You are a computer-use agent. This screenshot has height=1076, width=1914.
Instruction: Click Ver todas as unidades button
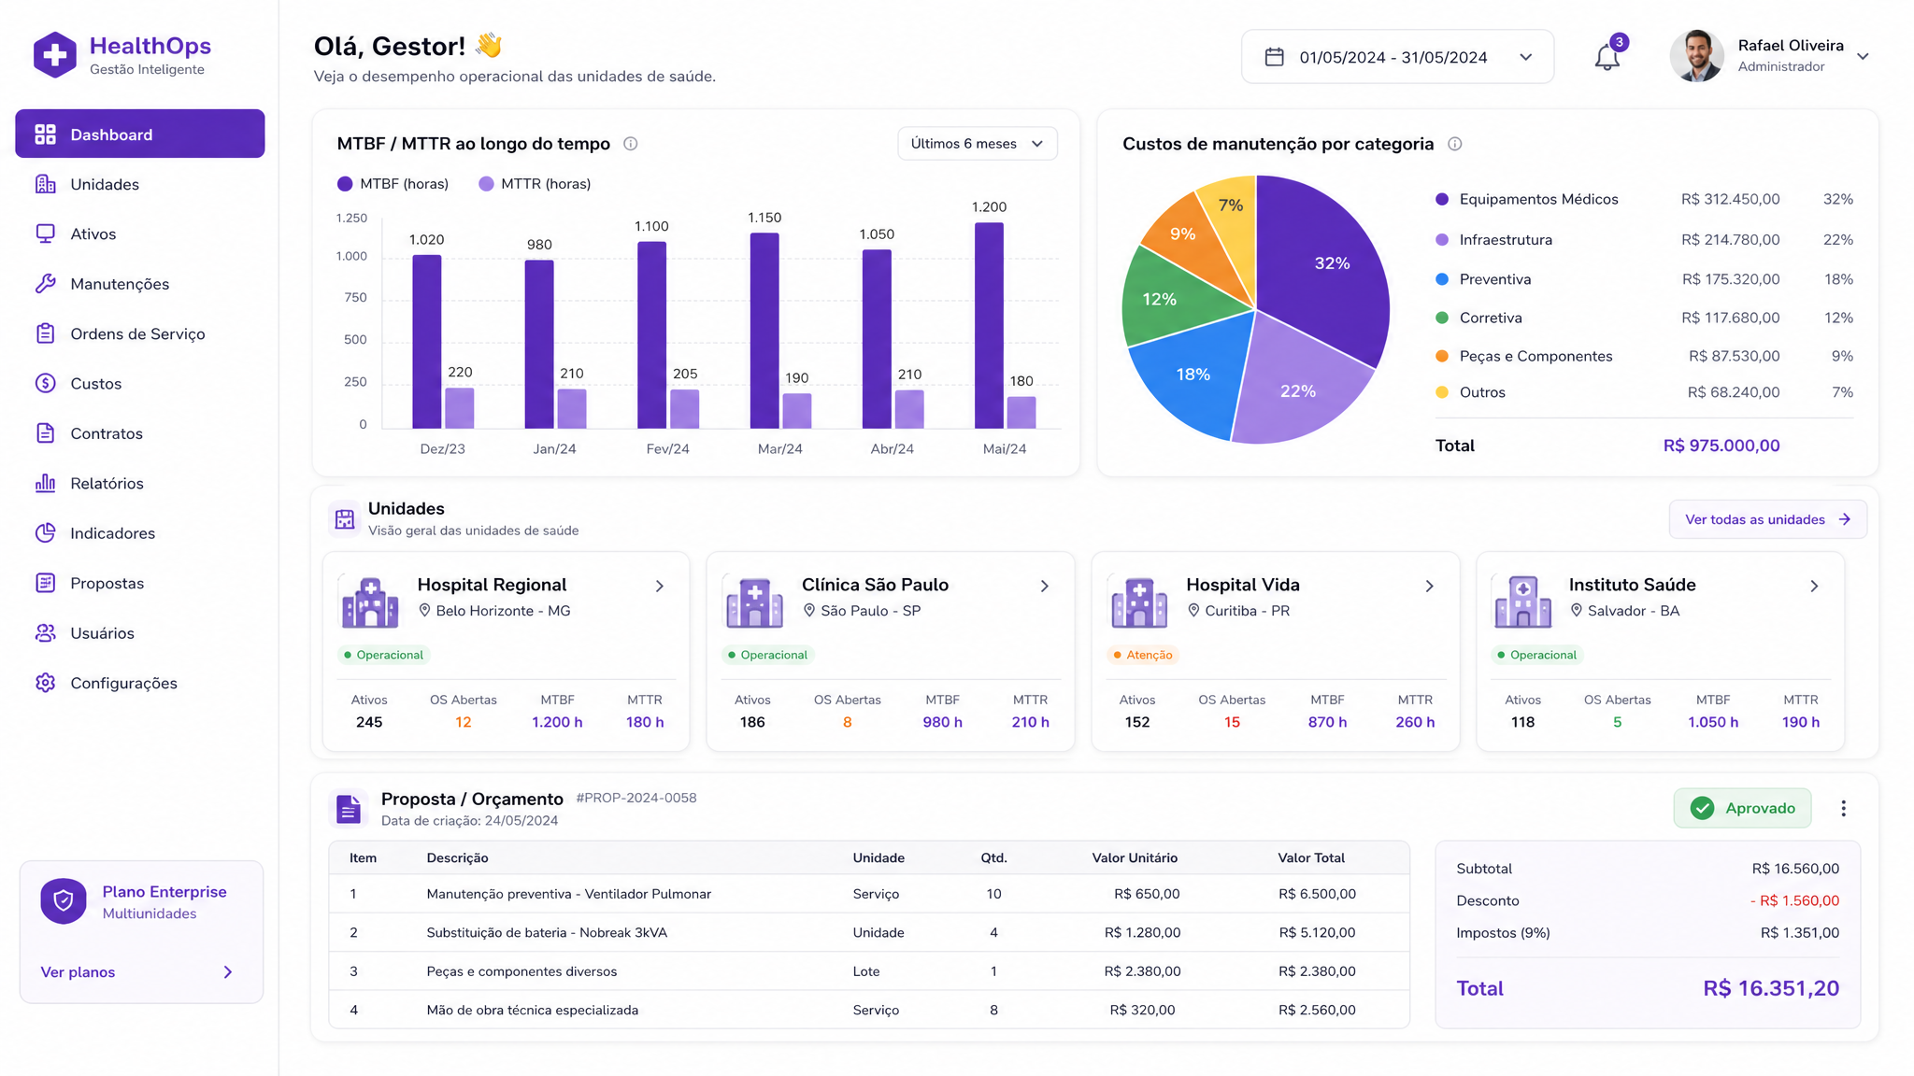tap(1768, 519)
